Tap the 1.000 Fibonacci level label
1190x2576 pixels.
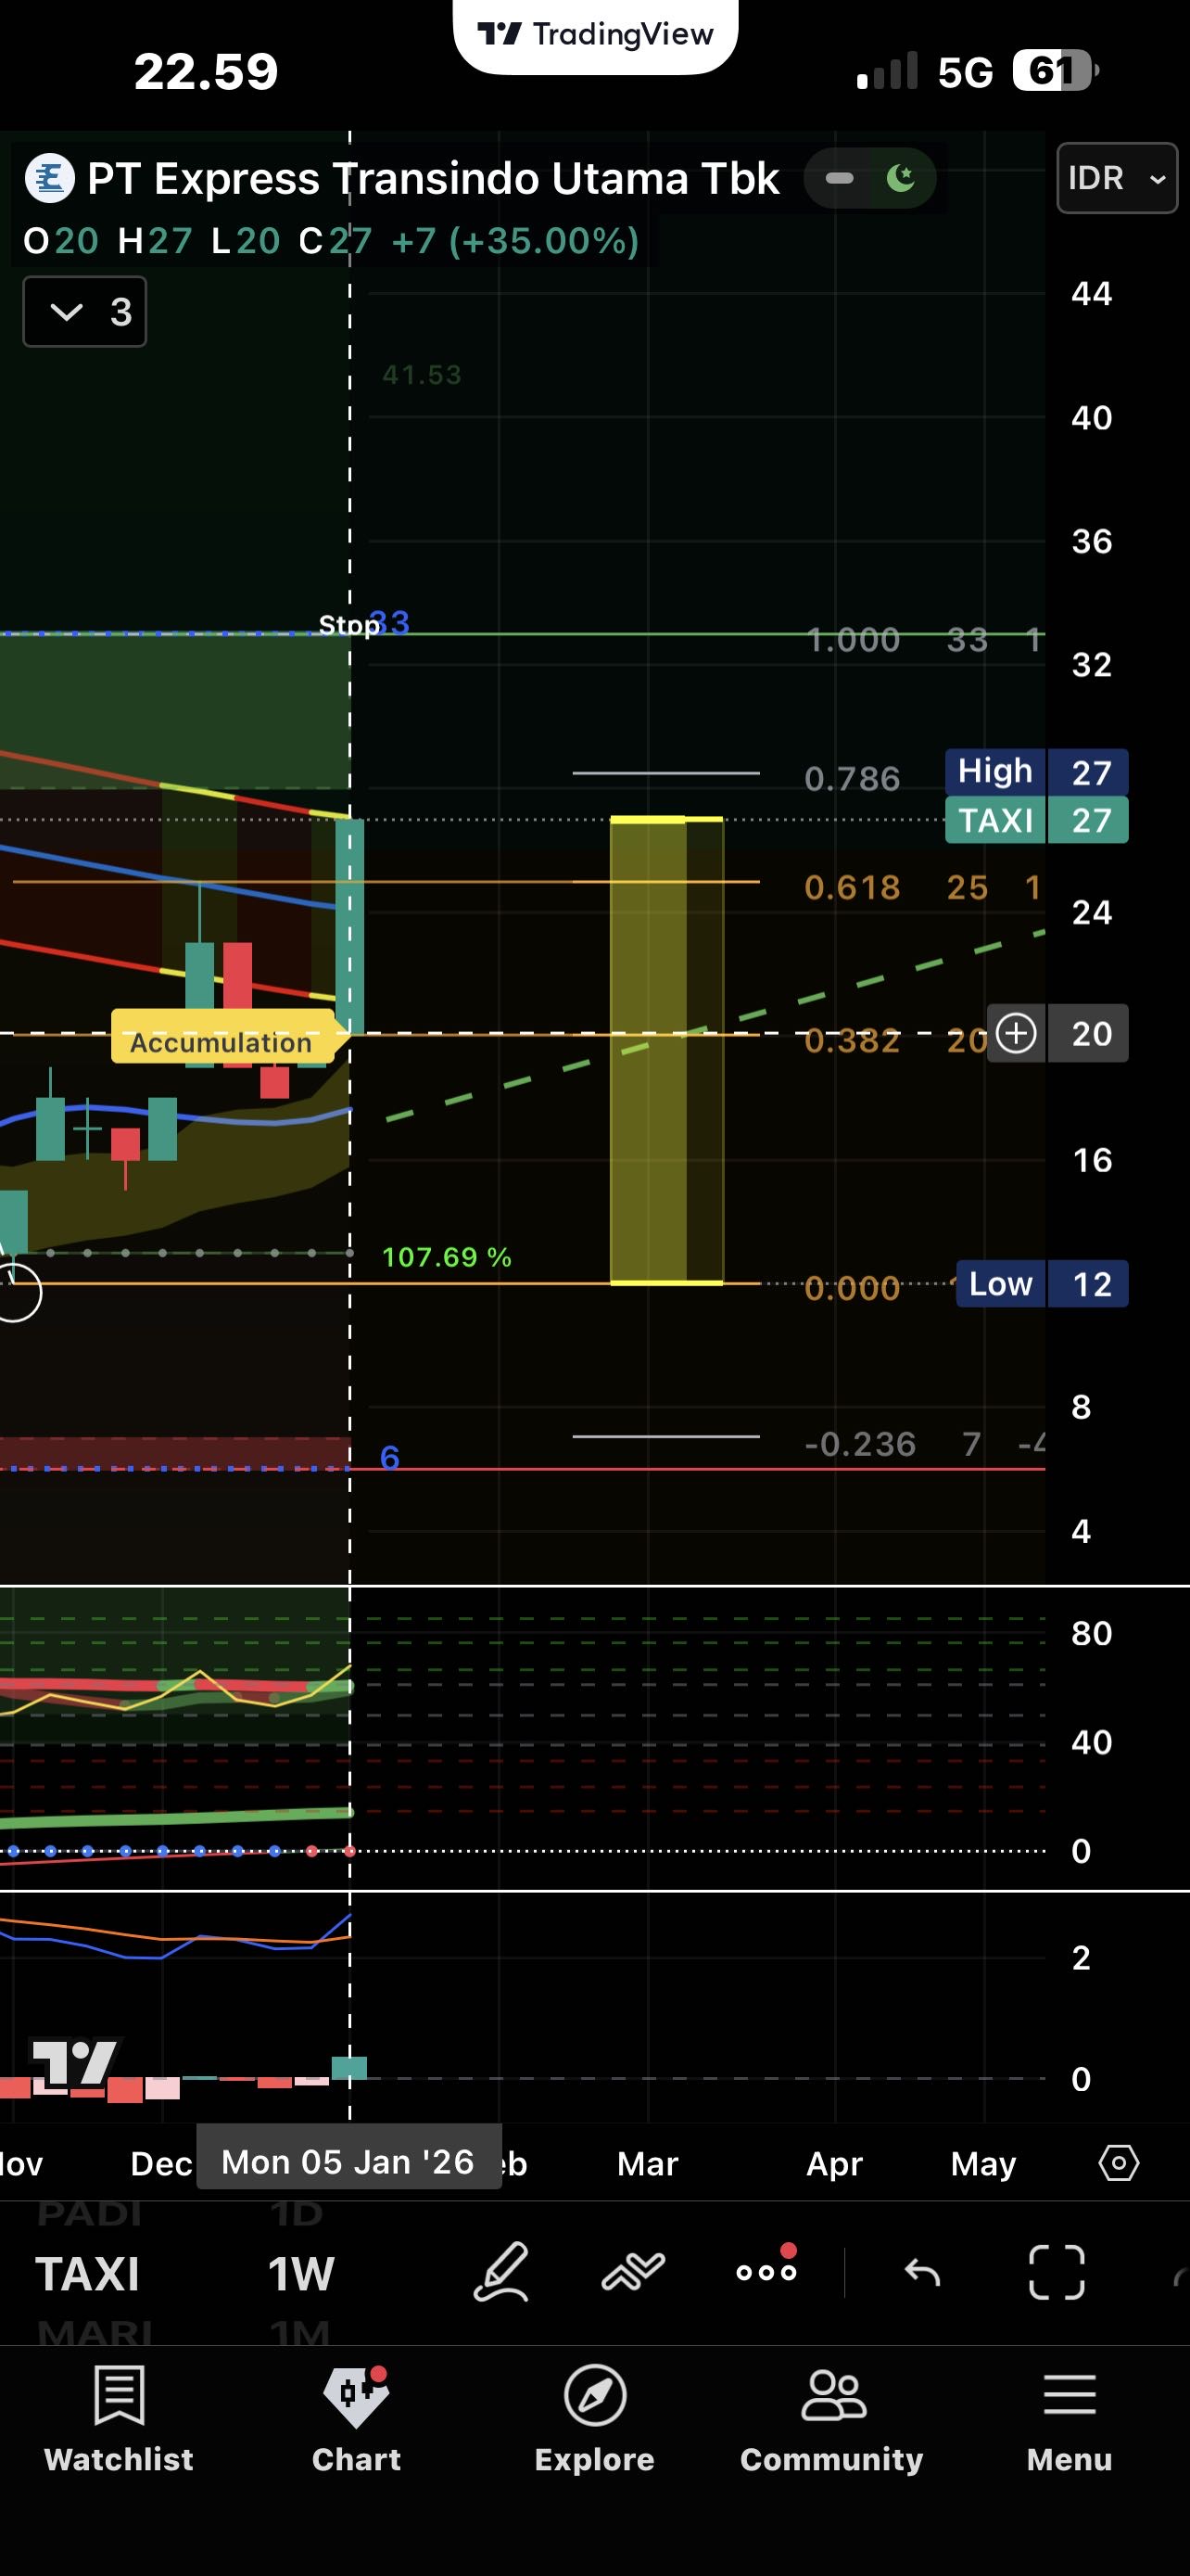pos(853,639)
